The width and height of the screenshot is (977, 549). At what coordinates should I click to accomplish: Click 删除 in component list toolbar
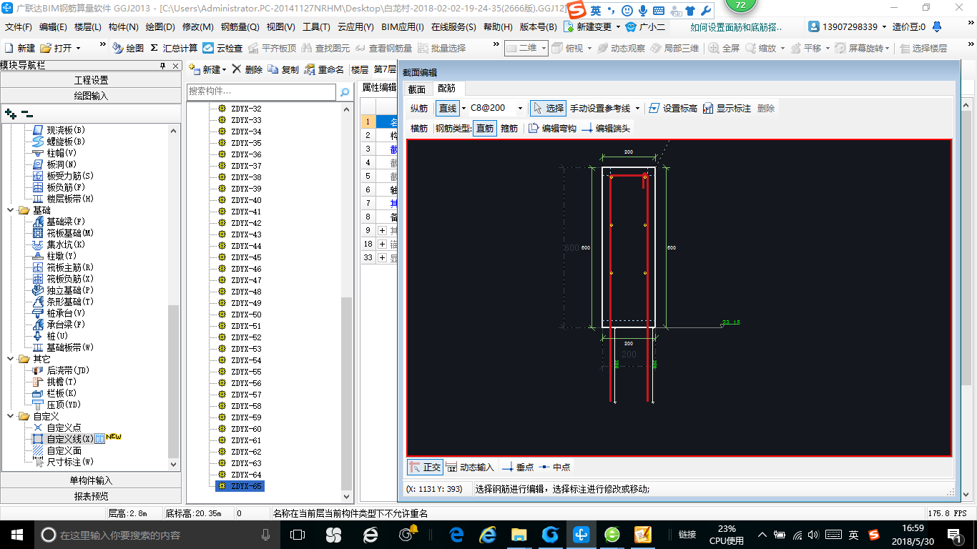tap(247, 69)
